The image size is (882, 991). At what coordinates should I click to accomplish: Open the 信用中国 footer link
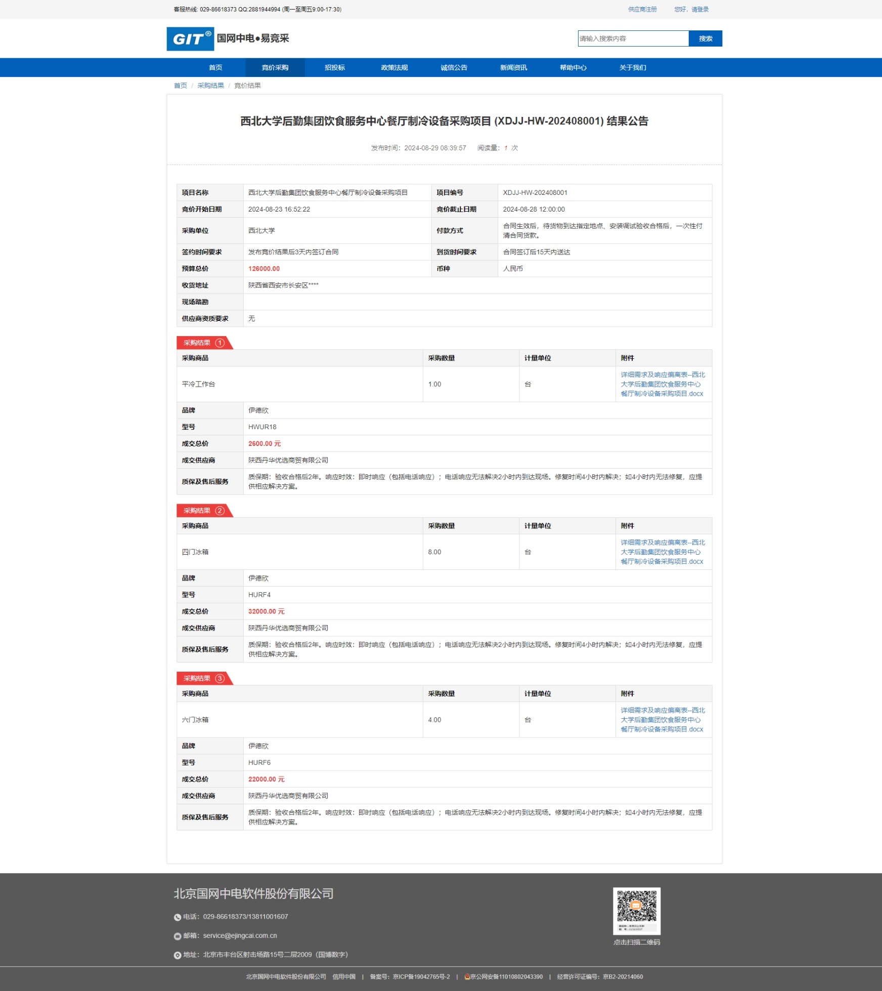click(344, 977)
